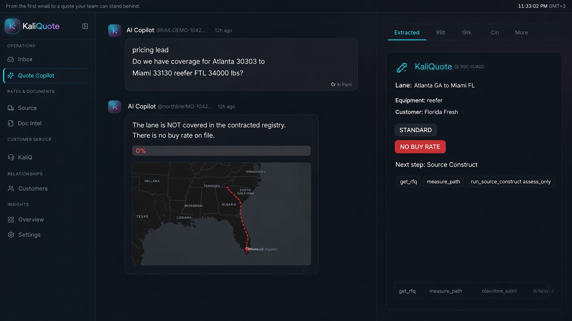Click the KaliQuote logo icon
The width and height of the screenshot is (572, 321).
pos(12,26)
